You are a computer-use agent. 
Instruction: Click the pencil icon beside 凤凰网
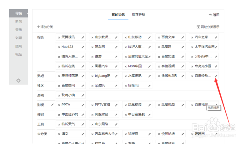pyautogui.click(x=183, y=47)
